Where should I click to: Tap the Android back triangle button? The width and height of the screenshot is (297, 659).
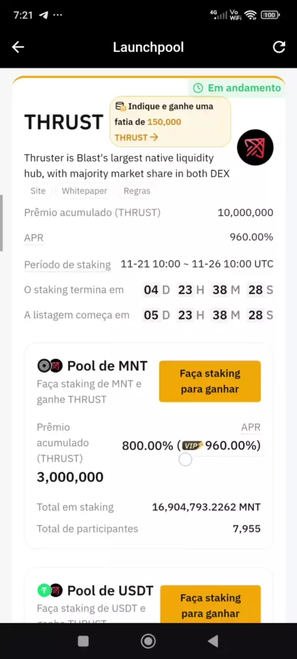tap(213, 641)
